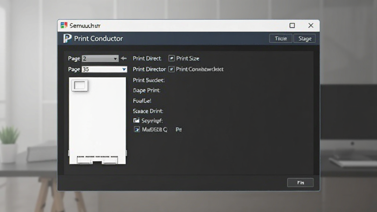Open the Page 2 dropdown
This screenshot has height=212, width=377.
point(100,59)
